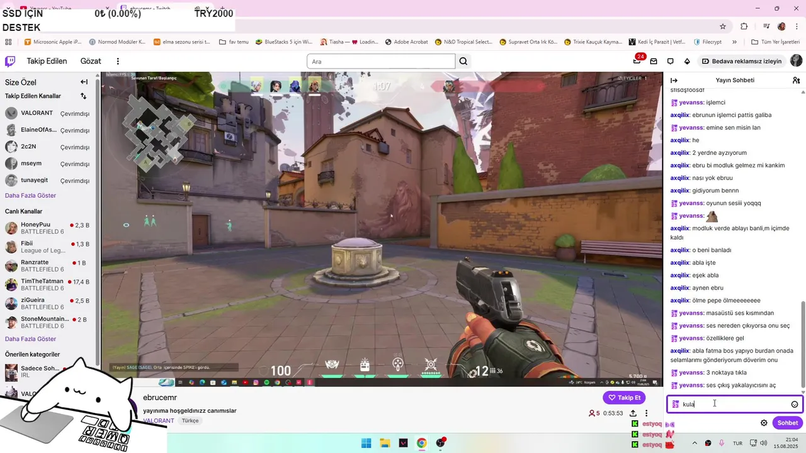Collapse the left sidebar arrow
Screen dimensions: 806x453
click(x=84, y=82)
